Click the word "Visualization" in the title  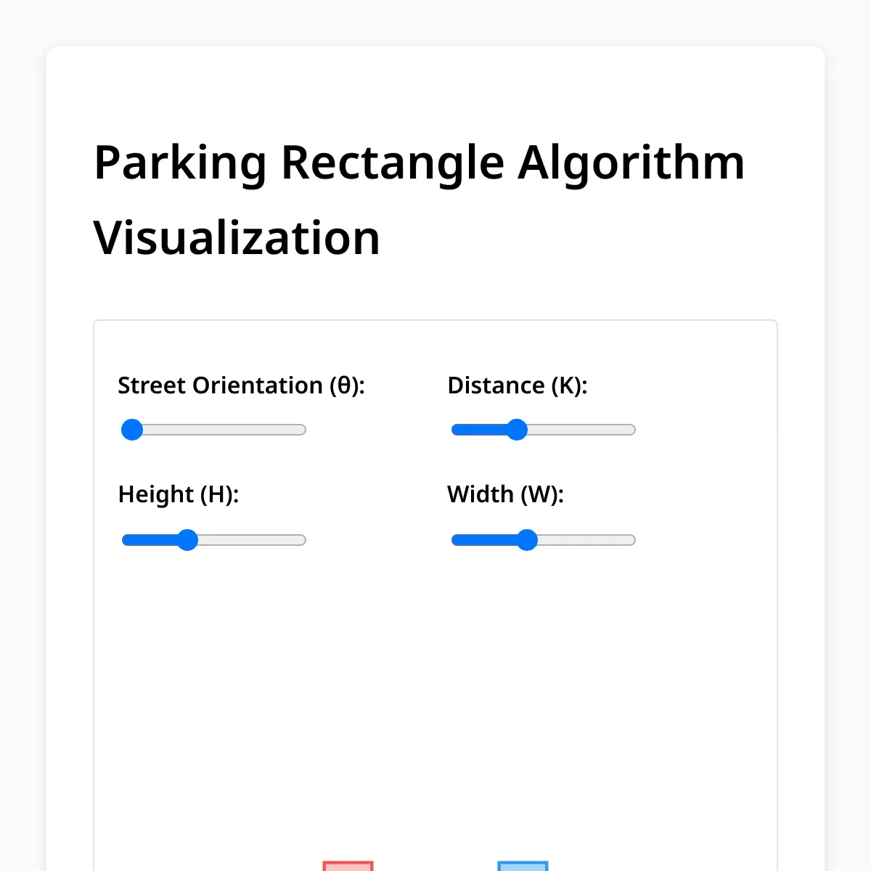click(237, 238)
